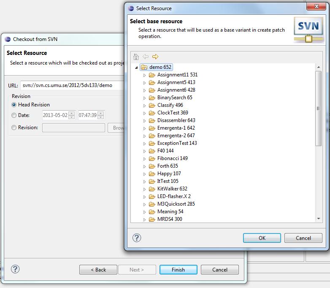Select the Date radio option
The width and height of the screenshot is (330, 288).
[14, 115]
